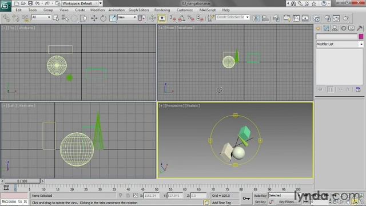Activate Select and Rotate tool
The width and height of the screenshot is (366, 206).
103,18
